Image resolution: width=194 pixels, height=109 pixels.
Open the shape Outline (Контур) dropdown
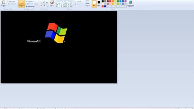(78, 1)
